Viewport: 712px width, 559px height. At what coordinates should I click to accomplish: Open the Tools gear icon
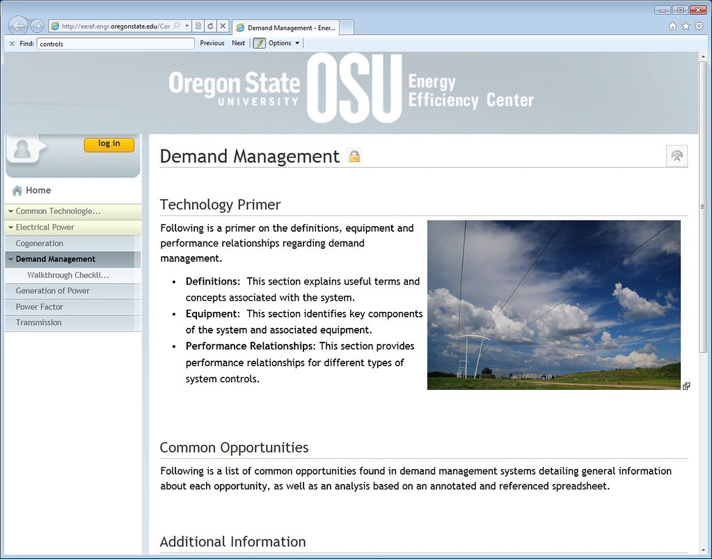699,26
